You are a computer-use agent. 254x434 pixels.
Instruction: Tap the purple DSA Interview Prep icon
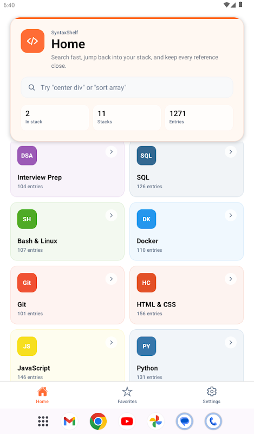(27, 156)
